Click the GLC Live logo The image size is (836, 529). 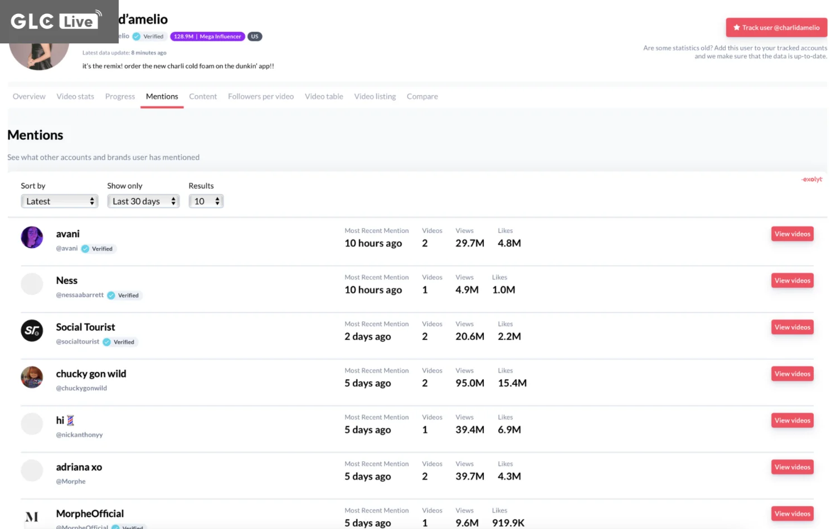click(x=56, y=21)
